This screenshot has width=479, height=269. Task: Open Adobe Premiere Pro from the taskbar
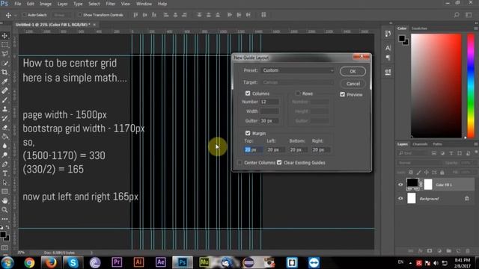[117, 262]
